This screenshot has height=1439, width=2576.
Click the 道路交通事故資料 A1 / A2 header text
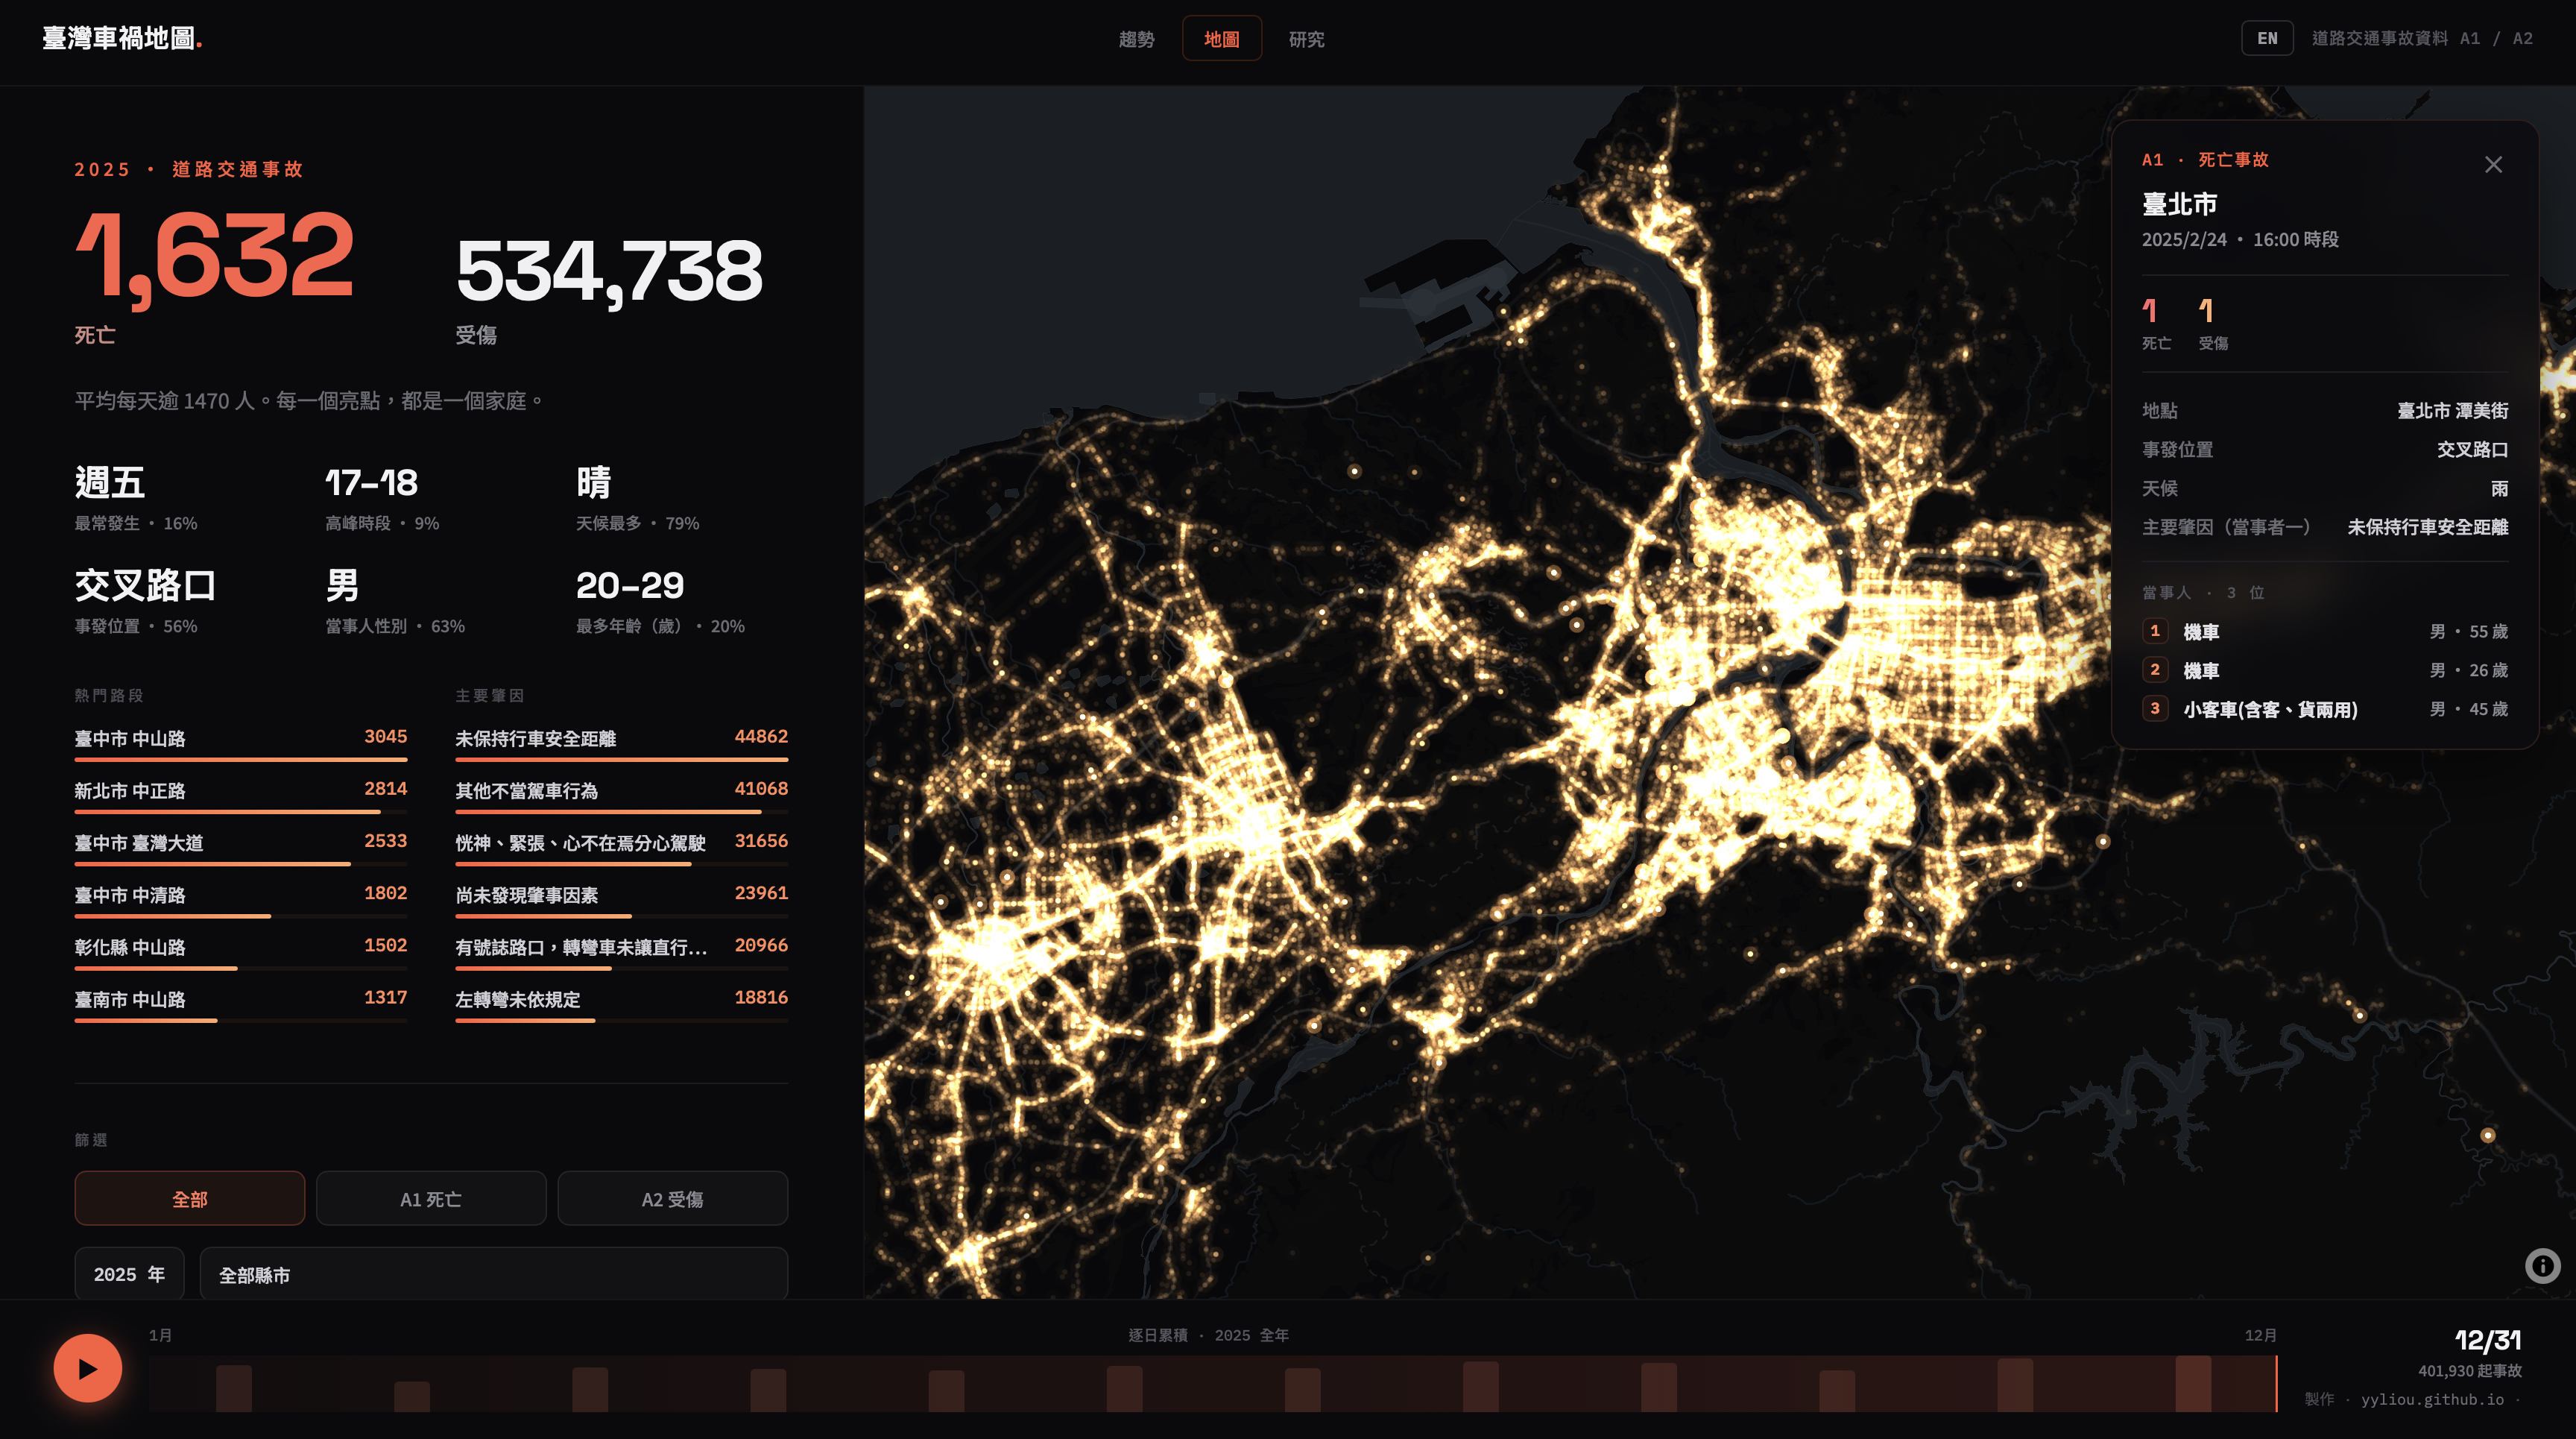[2422, 38]
